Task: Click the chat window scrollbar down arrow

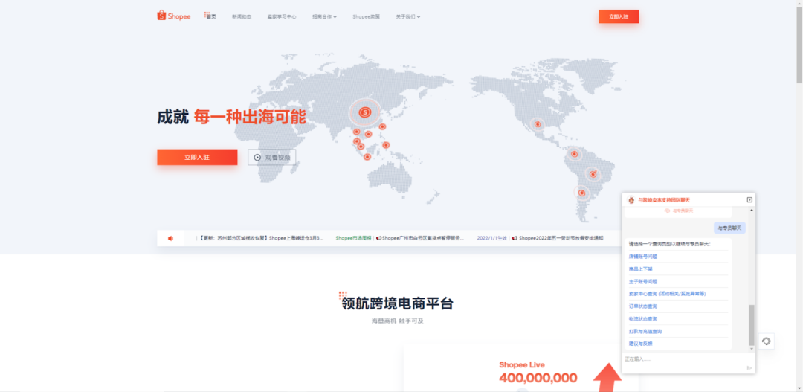Action: pos(751,347)
